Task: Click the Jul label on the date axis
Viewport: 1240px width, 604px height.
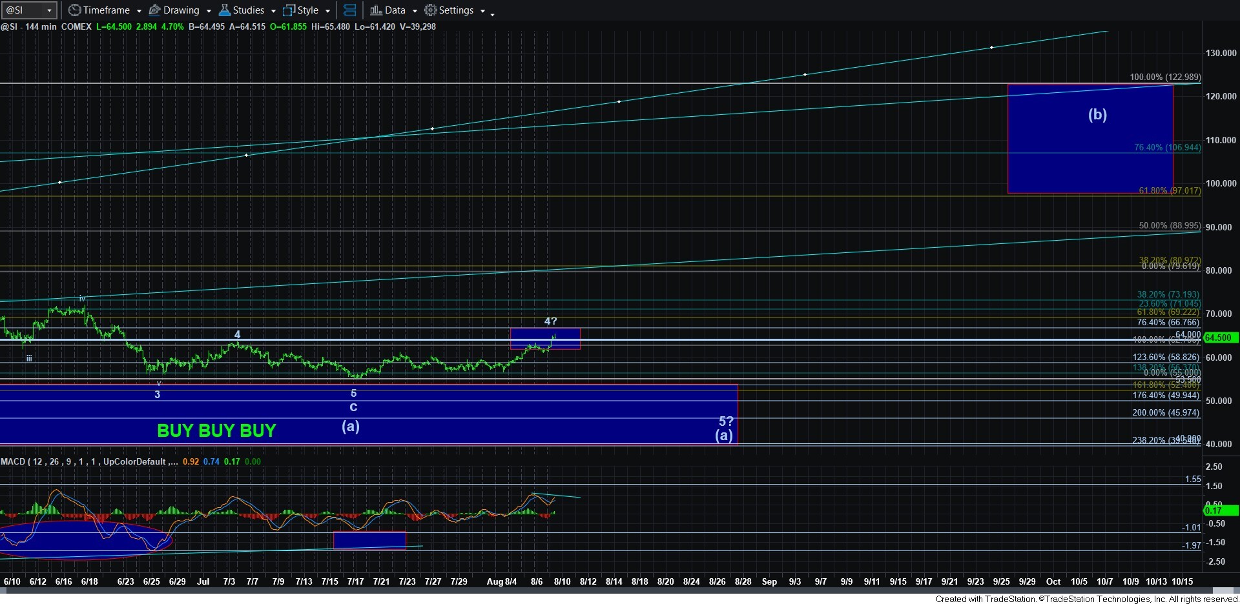Action: pyautogui.click(x=203, y=581)
